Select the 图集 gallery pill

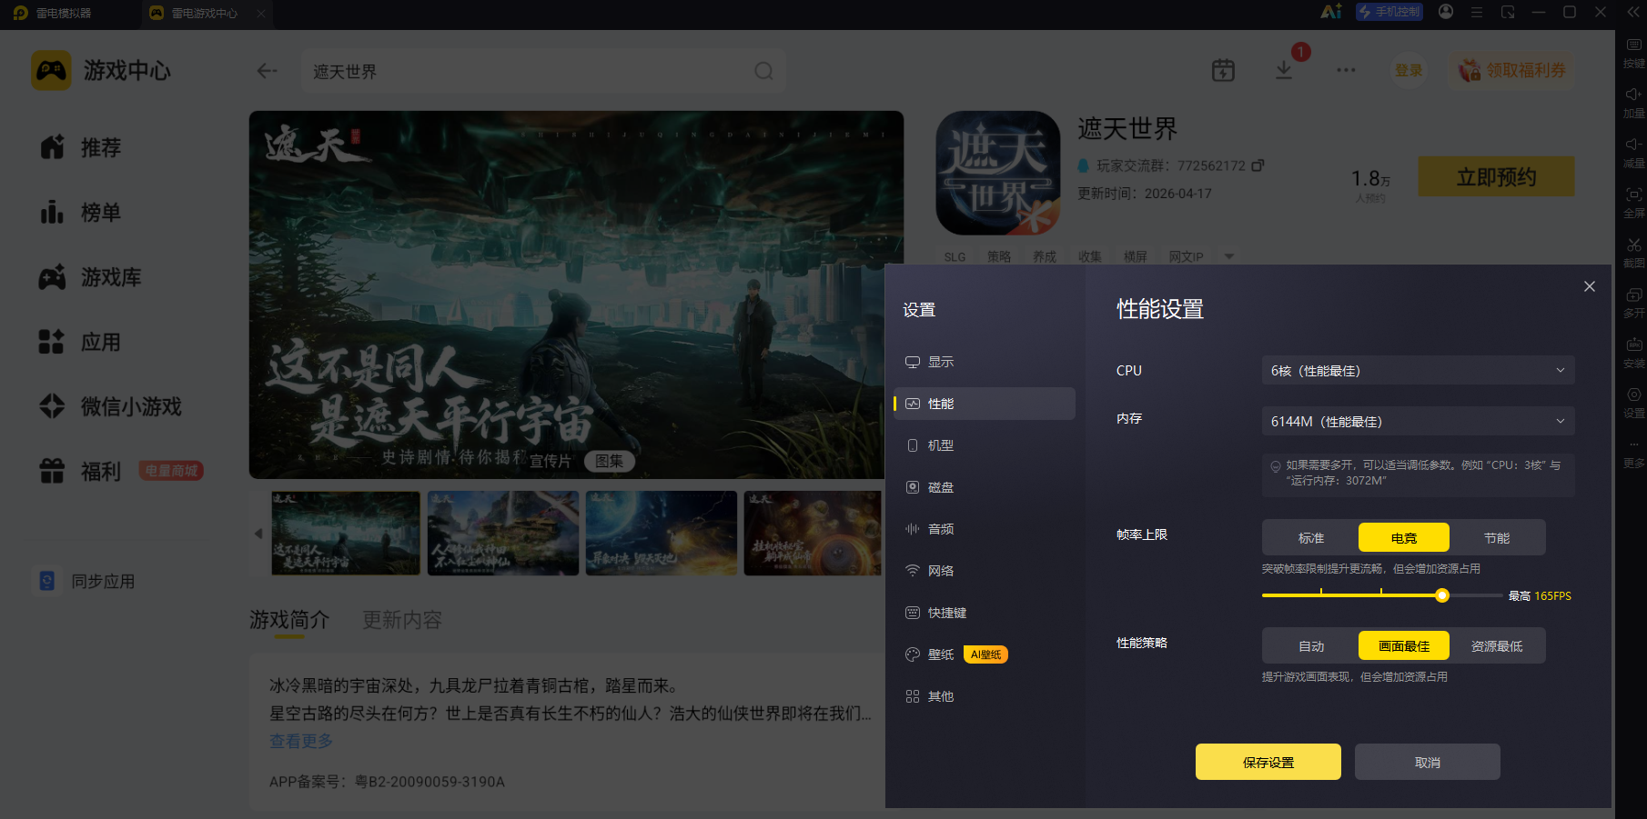tap(609, 461)
